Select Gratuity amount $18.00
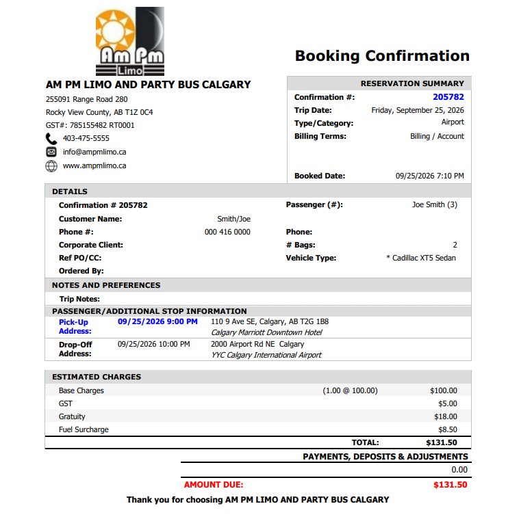This screenshot has width=519, height=532. click(446, 416)
